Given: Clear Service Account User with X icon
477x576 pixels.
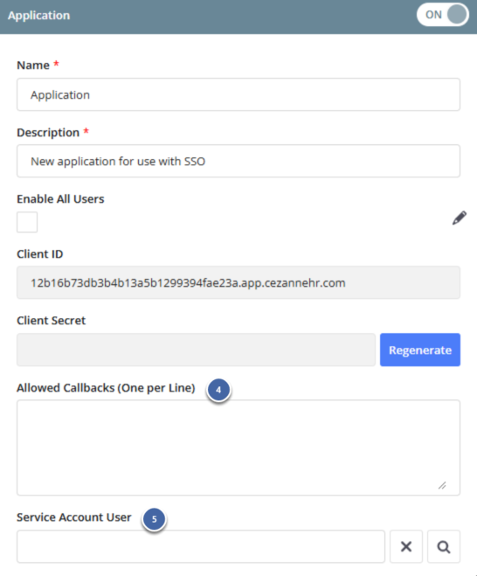Looking at the screenshot, I should pos(406,546).
